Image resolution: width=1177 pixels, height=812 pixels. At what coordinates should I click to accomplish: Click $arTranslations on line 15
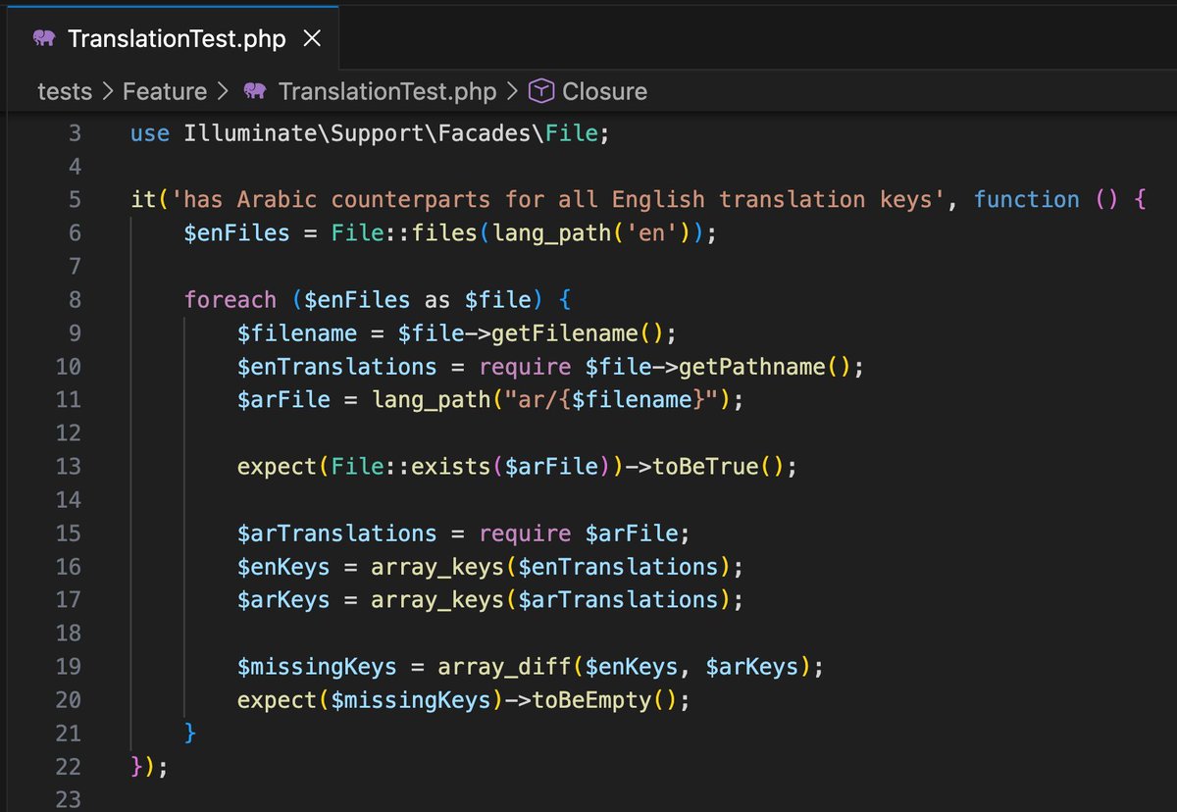[x=337, y=533]
